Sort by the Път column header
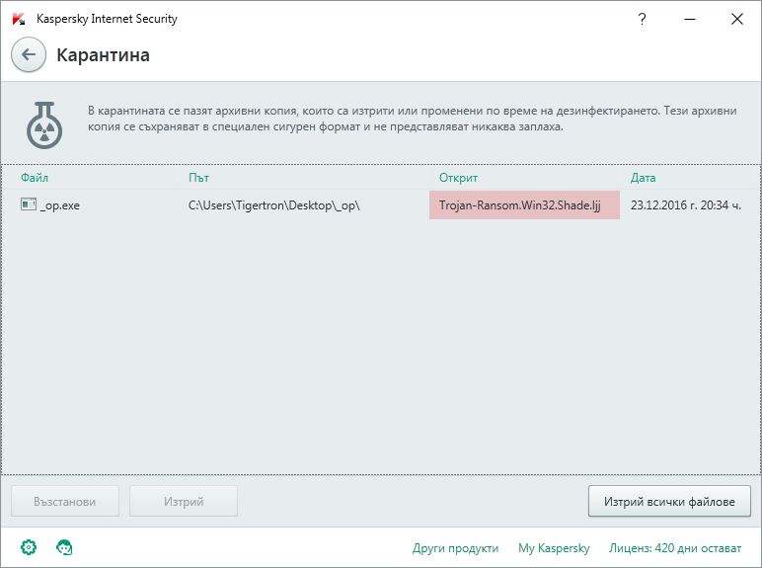 click(x=198, y=178)
